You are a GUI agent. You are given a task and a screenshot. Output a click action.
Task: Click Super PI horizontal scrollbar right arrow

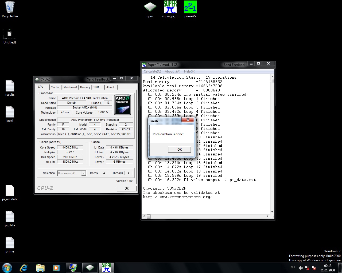(x=268, y=216)
